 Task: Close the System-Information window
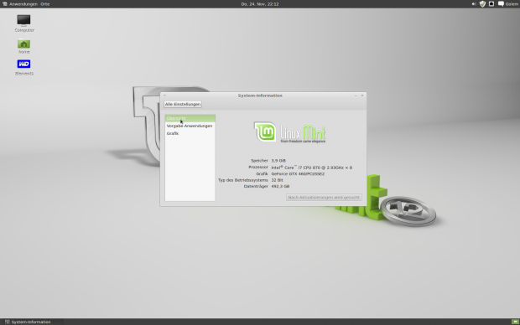pos(362,95)
